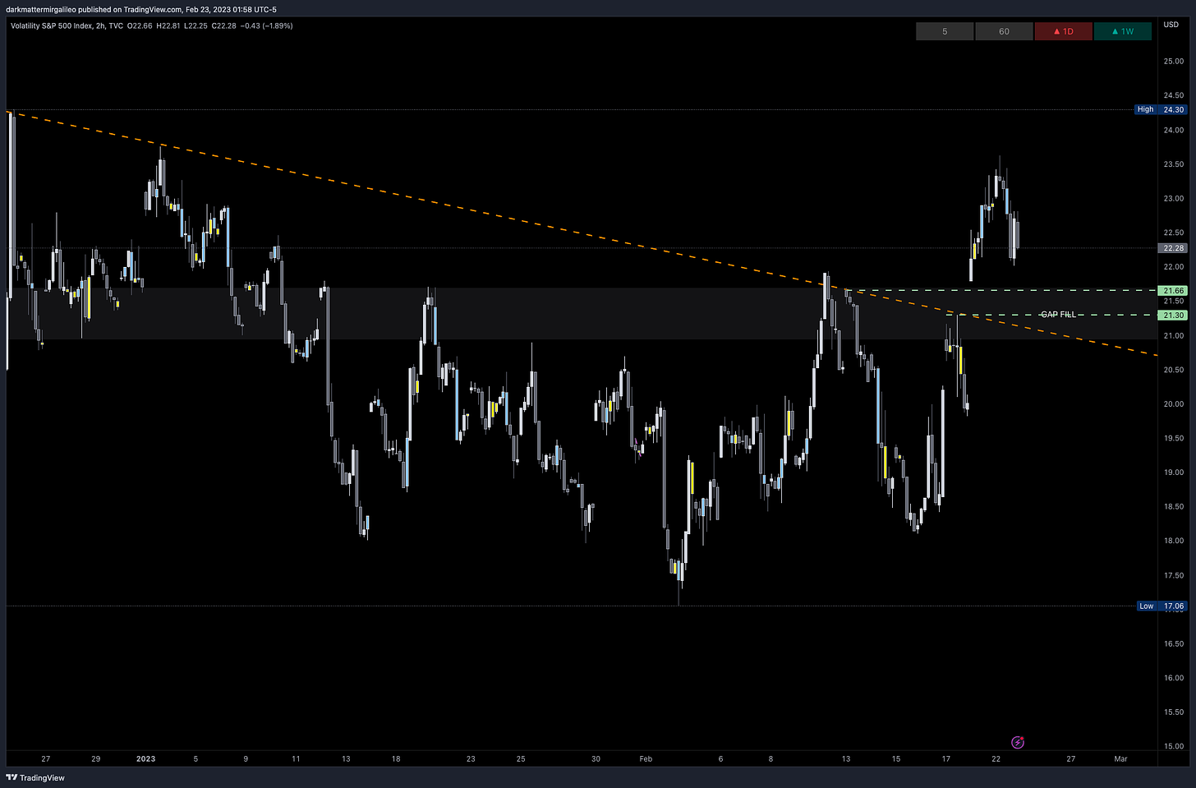This screenshot has width=1196, height=788.
Task: Click the 9 date label on the time axis
Action: (x=246, y=758)
